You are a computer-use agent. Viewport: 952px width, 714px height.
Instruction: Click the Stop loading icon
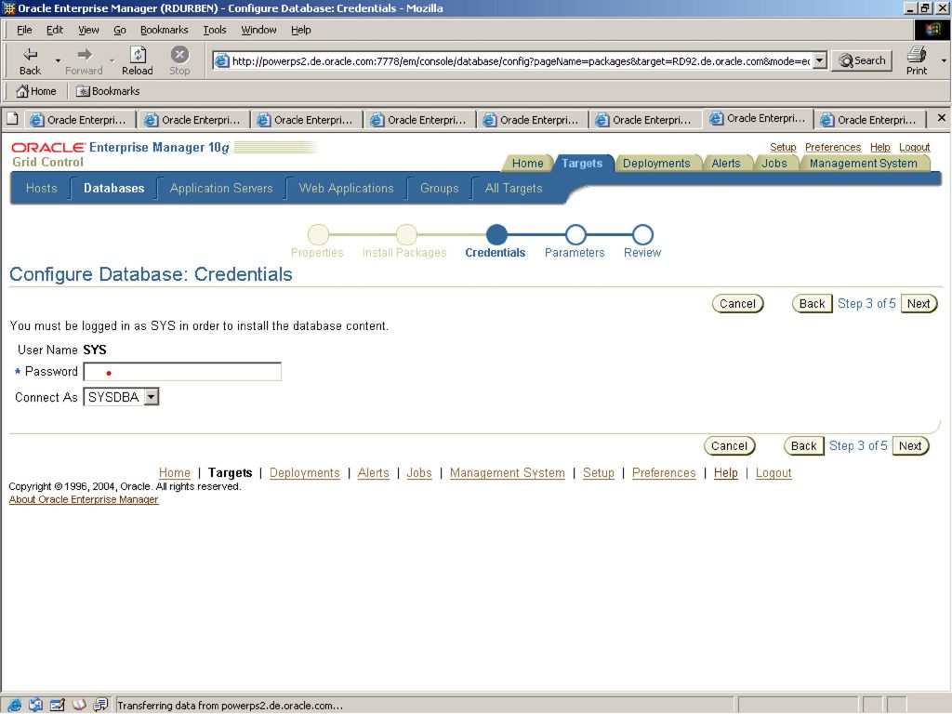click(179, 54)
